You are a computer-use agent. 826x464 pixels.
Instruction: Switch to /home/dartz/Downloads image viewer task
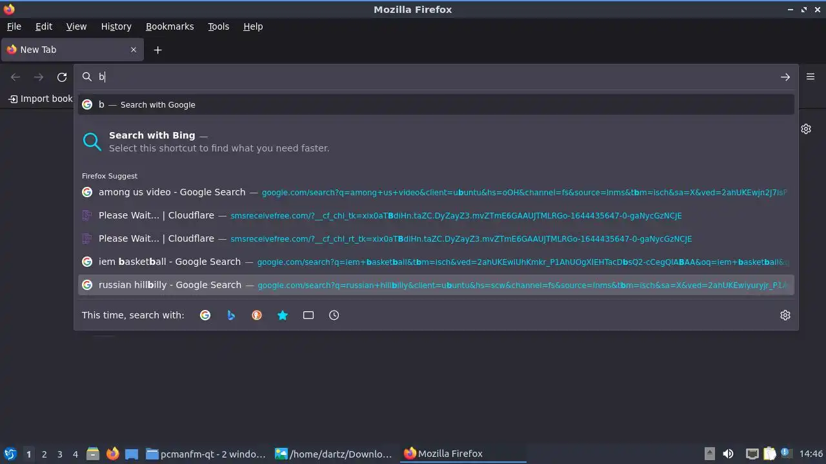pos(334,454)
